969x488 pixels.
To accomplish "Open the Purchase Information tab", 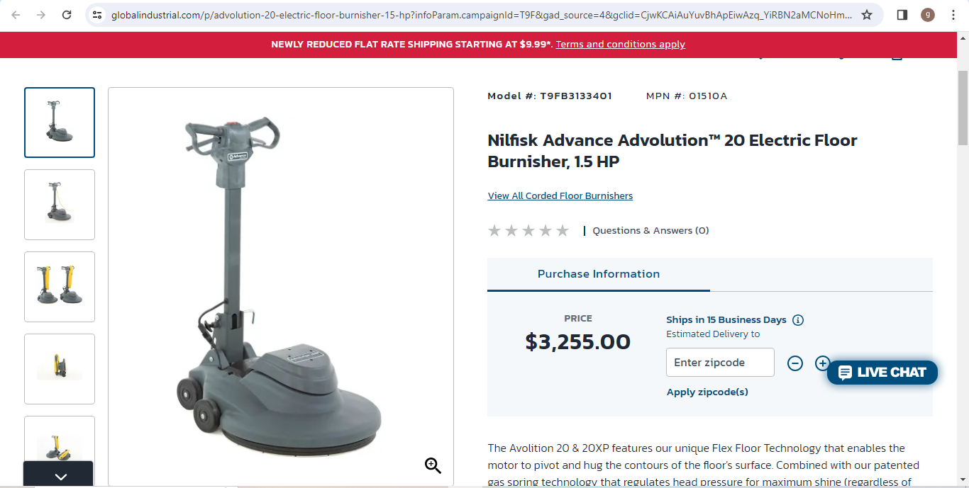I will click(599, 274).
